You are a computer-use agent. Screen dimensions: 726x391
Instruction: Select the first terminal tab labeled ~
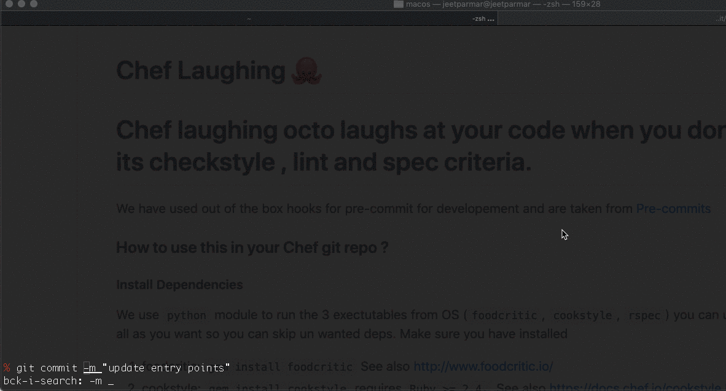249,19
